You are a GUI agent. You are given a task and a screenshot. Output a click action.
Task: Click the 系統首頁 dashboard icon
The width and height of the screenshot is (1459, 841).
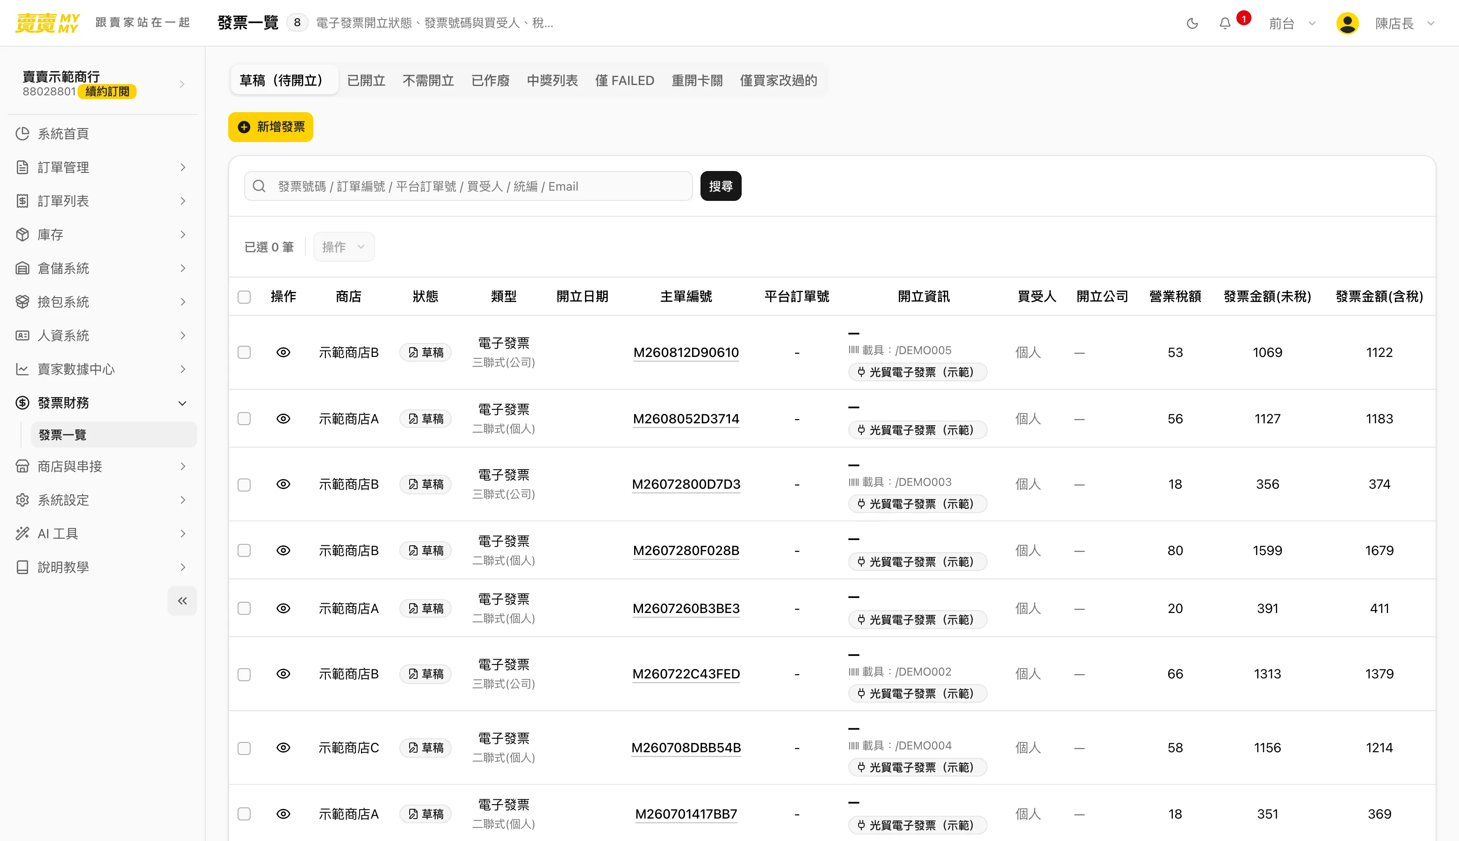tap(22, 134)
